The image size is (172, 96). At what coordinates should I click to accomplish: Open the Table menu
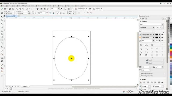point(61,6)
